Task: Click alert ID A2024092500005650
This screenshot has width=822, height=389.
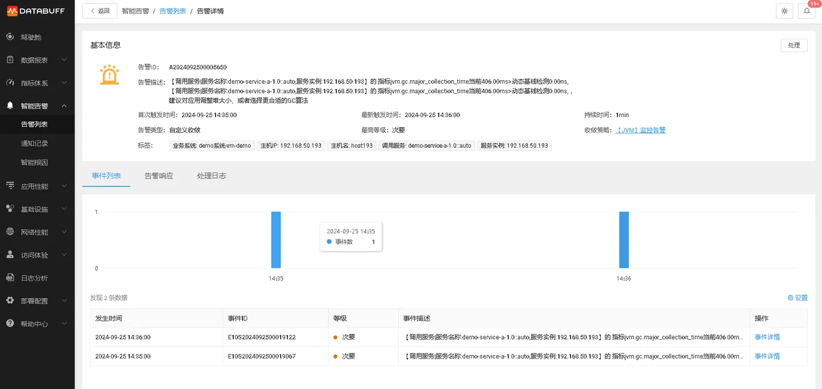Action: click(198, 67)
